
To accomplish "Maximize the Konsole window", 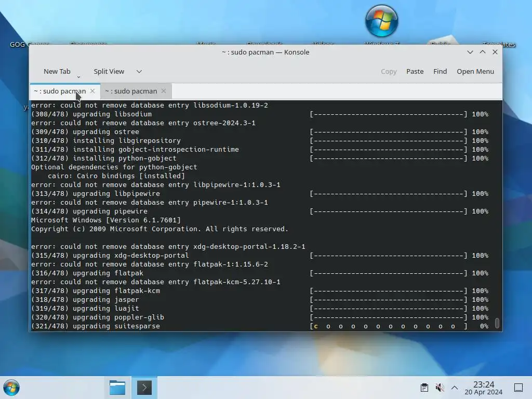I will click(483, 52).
